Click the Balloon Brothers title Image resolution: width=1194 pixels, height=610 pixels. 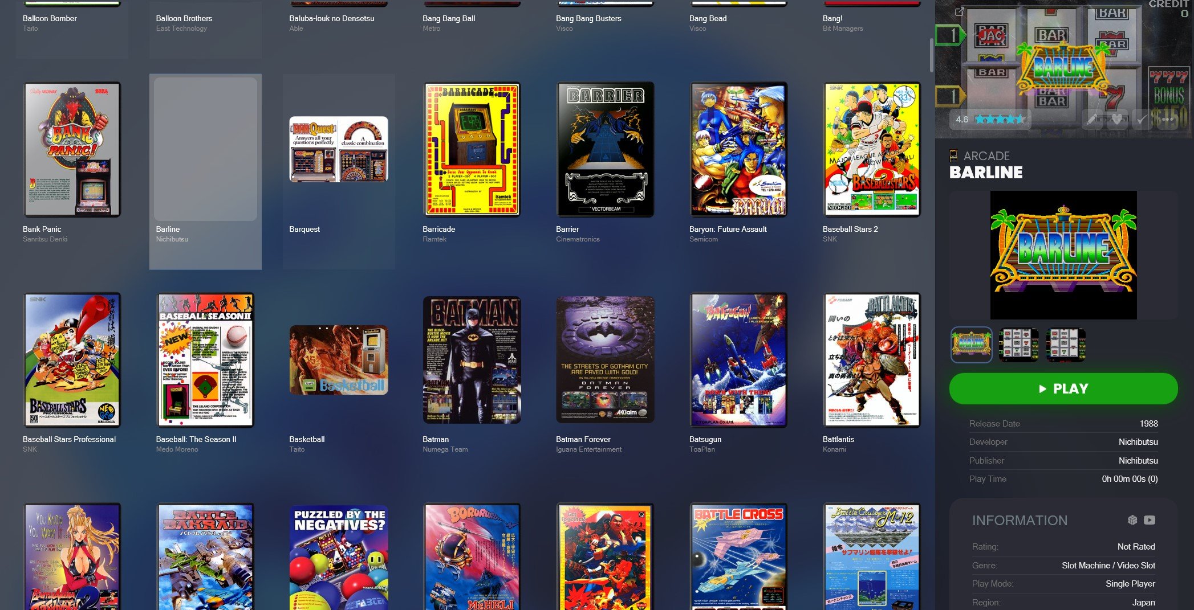[184, 18]
